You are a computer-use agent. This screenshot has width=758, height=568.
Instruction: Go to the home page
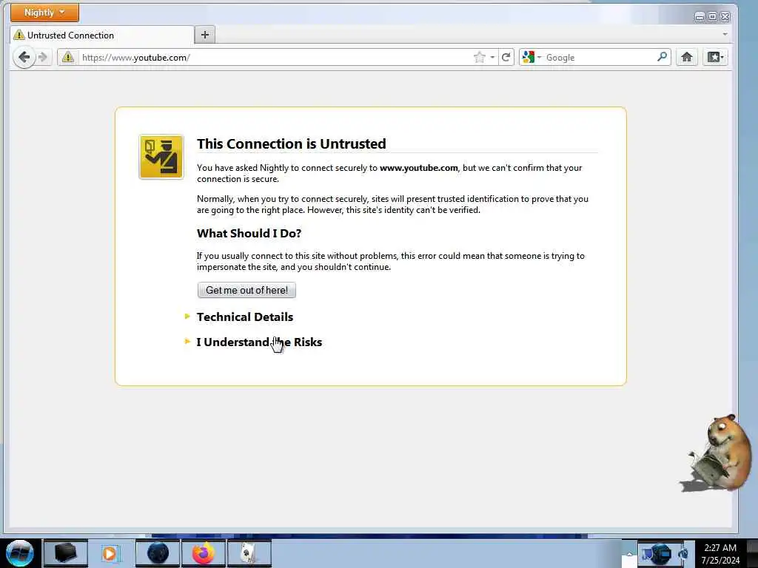point(686,58)
